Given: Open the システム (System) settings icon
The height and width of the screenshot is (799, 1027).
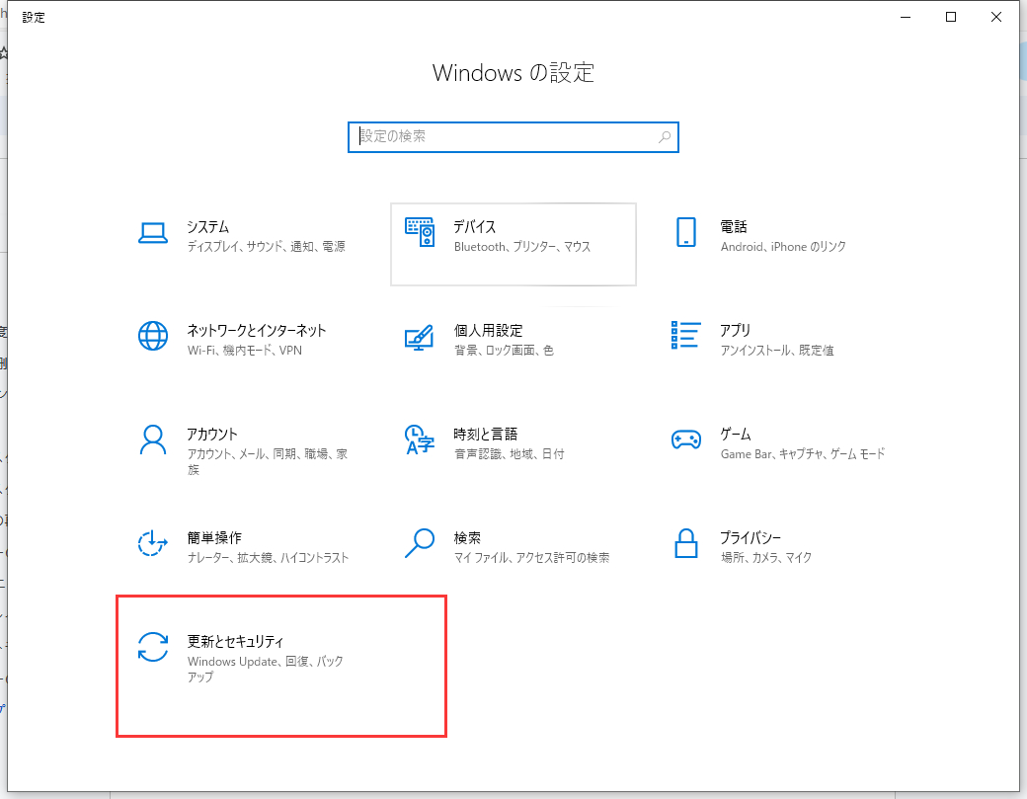Looking at the screenshot, I should tap(153, 231).
